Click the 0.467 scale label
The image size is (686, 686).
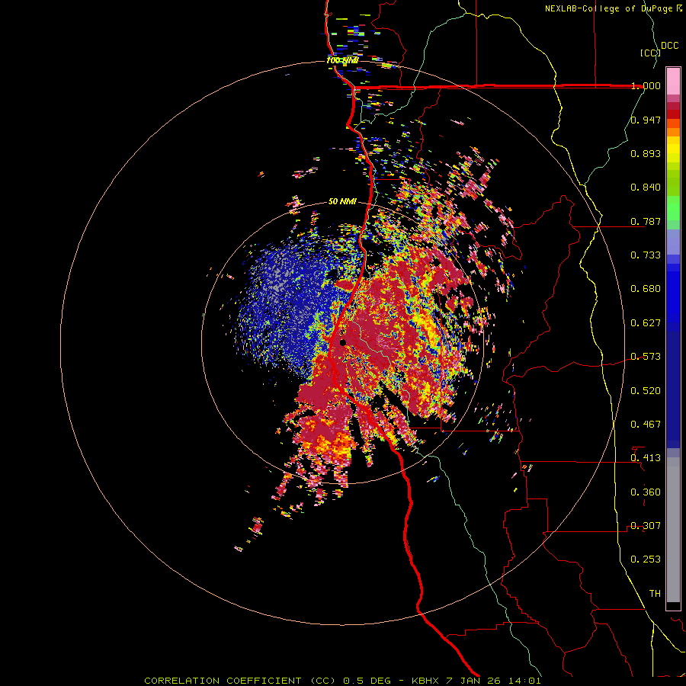point(646,425)
